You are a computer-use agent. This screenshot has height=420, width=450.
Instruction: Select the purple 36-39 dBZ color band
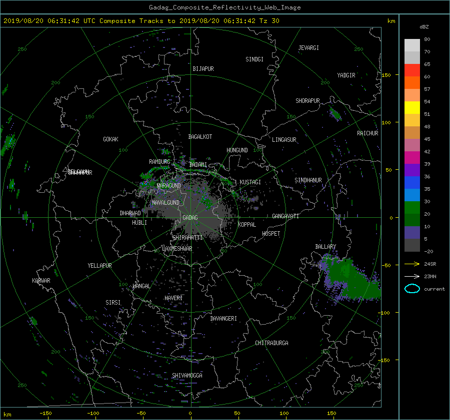pos(412,170)
